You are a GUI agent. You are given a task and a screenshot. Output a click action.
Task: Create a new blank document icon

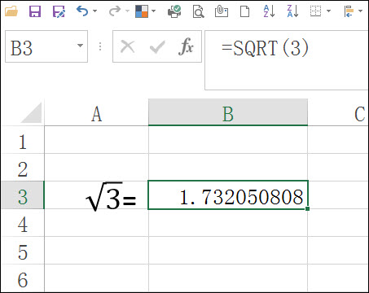[x=245, y=11]
